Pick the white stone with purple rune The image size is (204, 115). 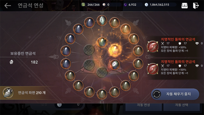point(114,65)
